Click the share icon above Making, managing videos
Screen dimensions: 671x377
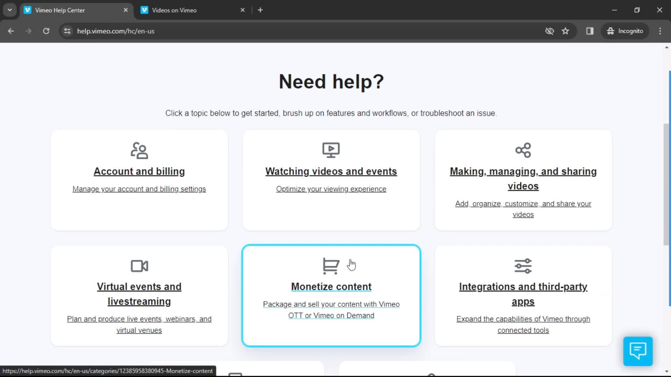click(523, 150)
